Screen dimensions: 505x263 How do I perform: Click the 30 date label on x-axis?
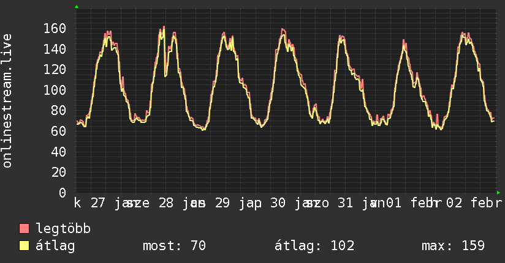pos(278,203)
